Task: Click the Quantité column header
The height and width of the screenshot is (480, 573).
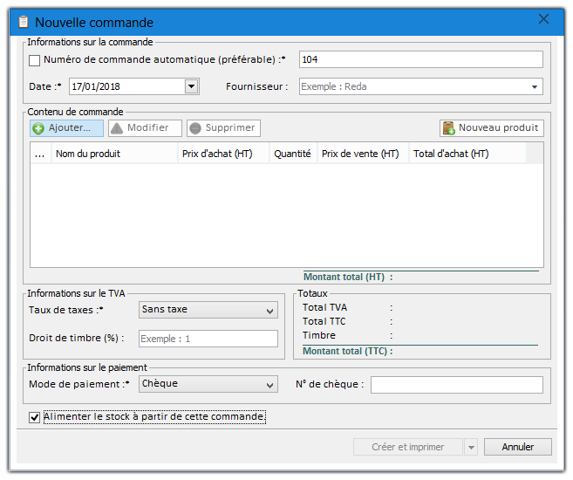Action: click(x=292, y=154)
